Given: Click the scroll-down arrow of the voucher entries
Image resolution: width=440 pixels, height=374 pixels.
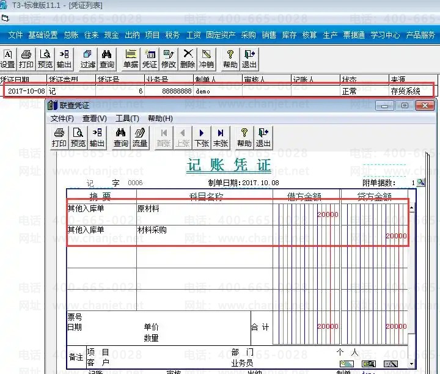Looking at the screenshot, I should 411,364.
